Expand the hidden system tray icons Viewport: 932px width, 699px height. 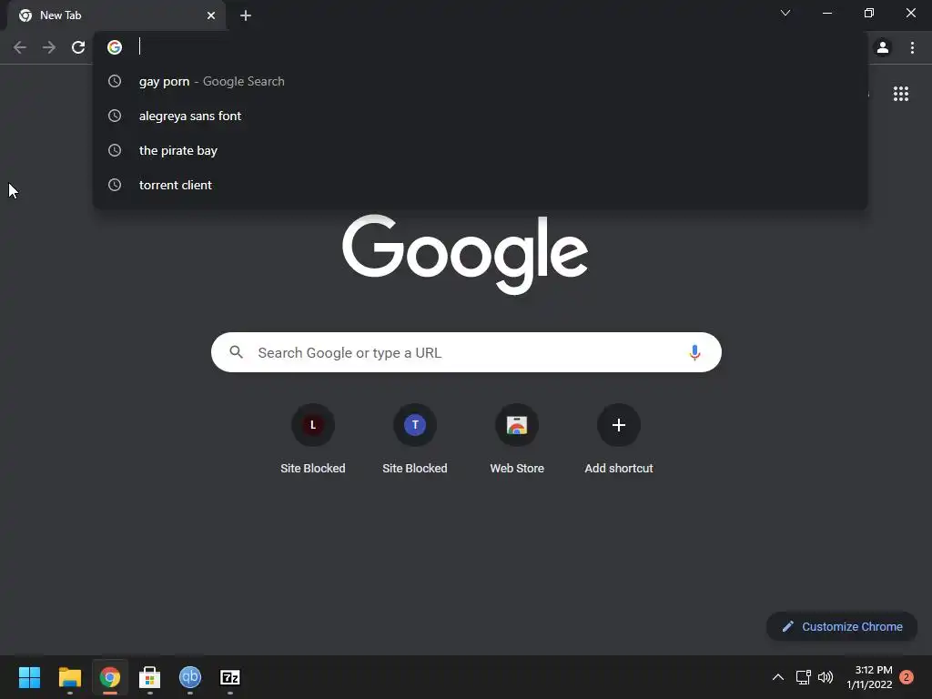point(777,677)
